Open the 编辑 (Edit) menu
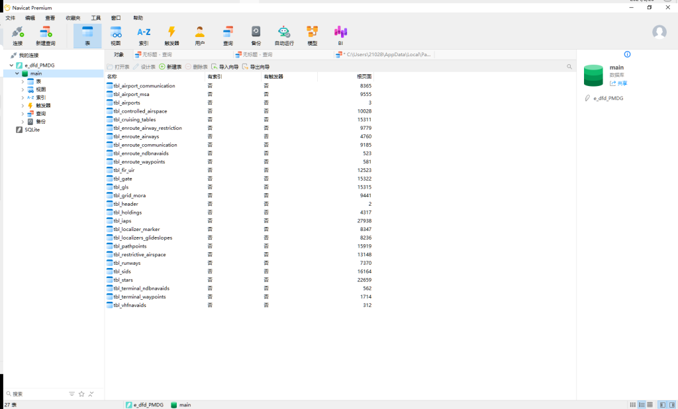Image resolution: width=678 pixels, height=409 pixels. click(x=30, y=18)
